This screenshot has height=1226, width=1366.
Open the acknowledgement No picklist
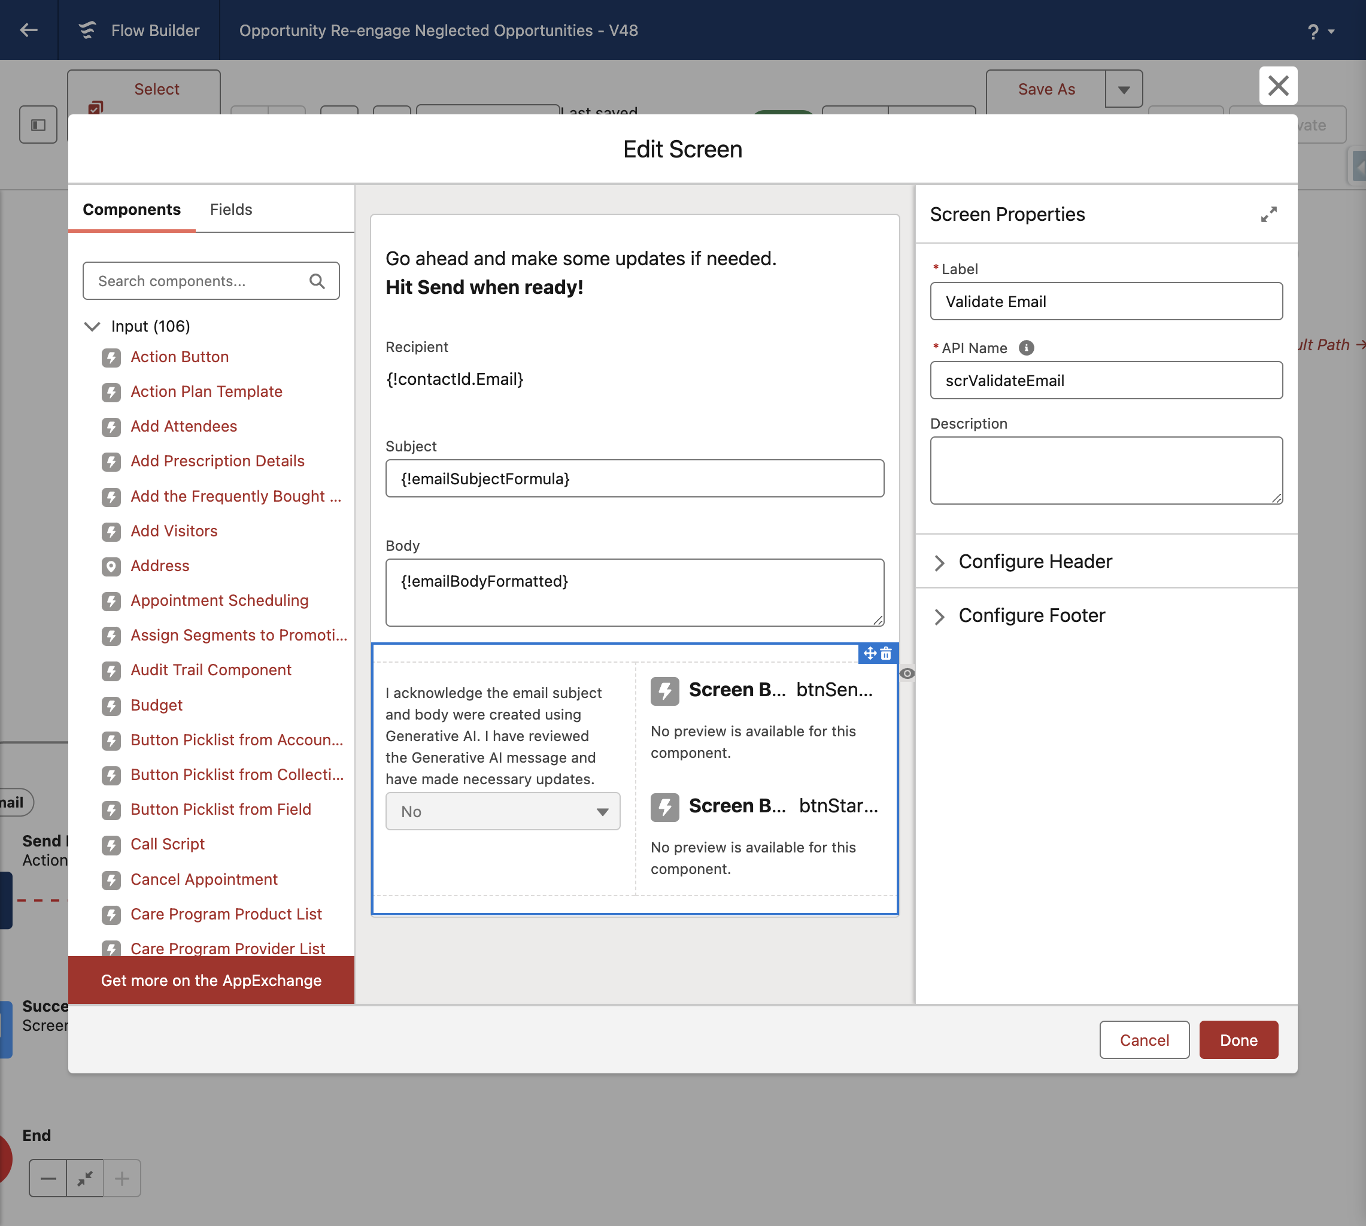click(502, 811)
